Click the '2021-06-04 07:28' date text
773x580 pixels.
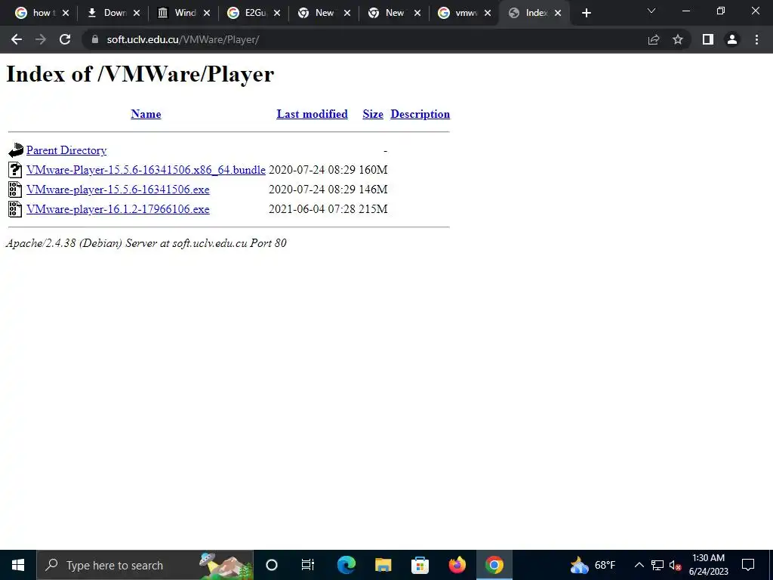pos(312,209)
